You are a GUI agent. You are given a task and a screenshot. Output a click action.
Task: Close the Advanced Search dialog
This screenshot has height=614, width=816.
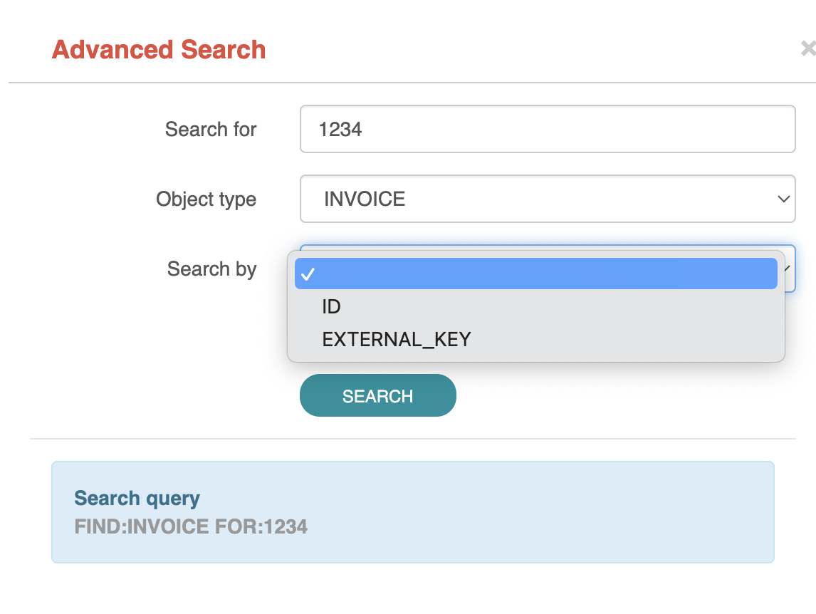click(808, 48)
